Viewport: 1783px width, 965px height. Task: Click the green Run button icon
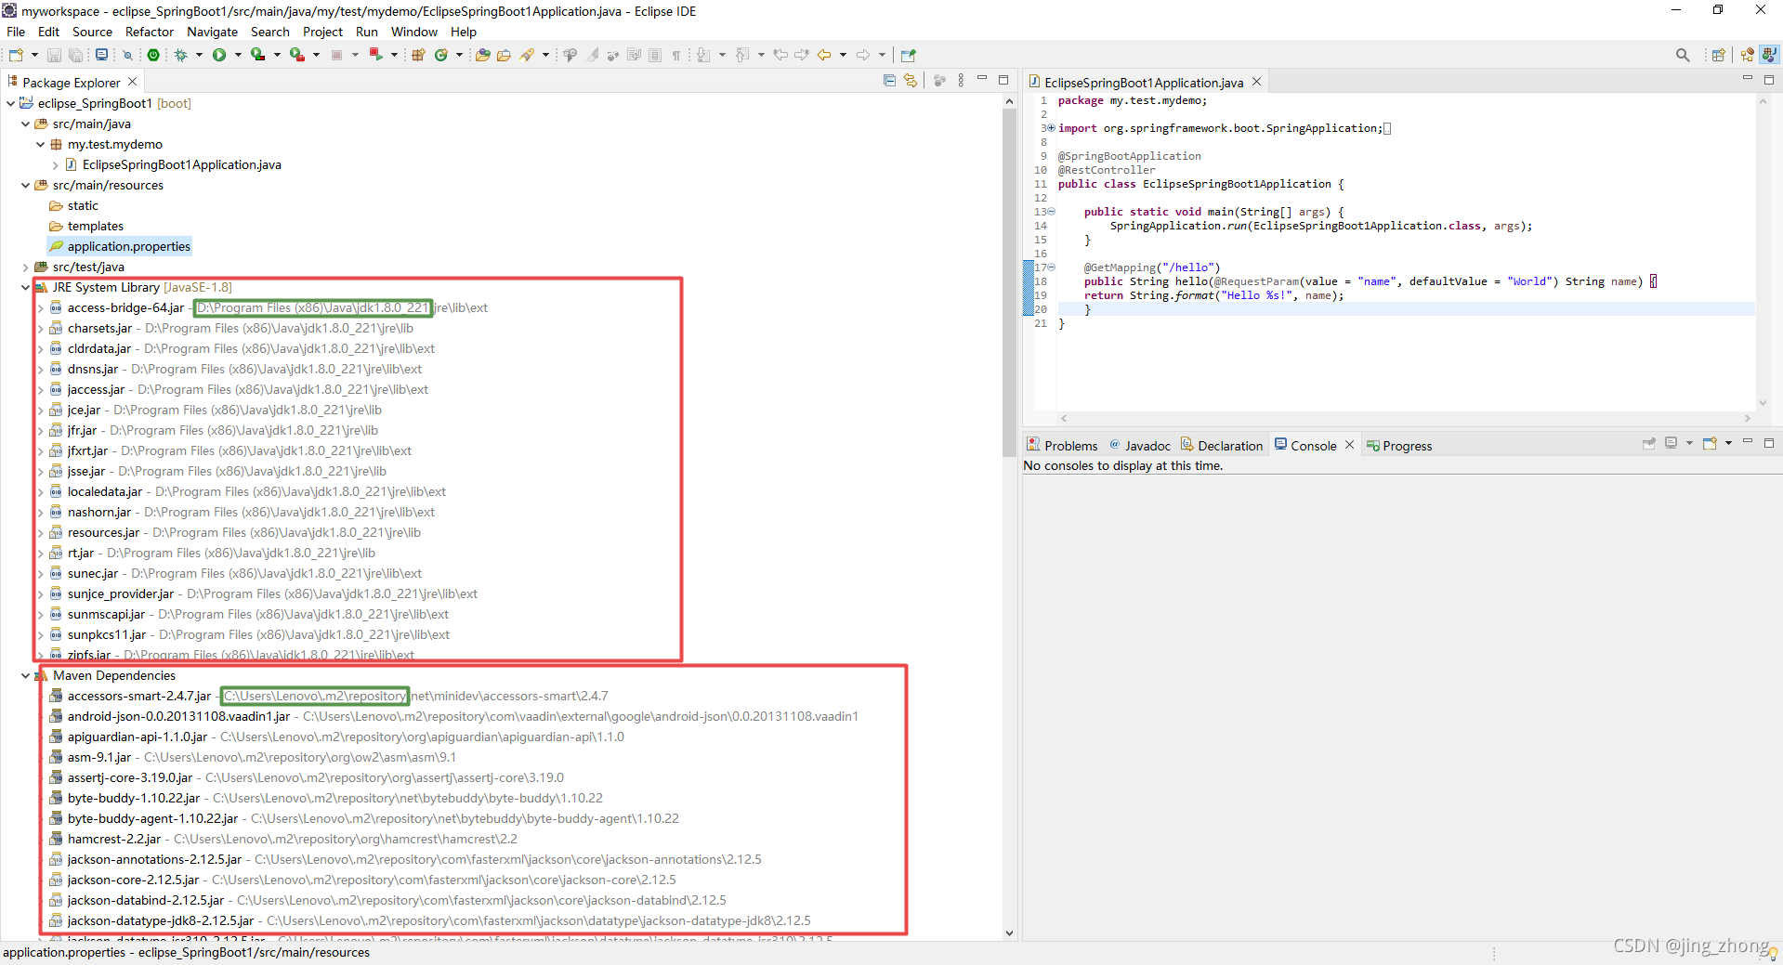(x=219, y=55)
